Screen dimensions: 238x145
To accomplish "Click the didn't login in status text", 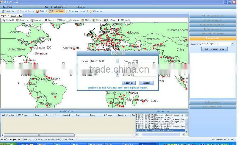I will [11, 140].
